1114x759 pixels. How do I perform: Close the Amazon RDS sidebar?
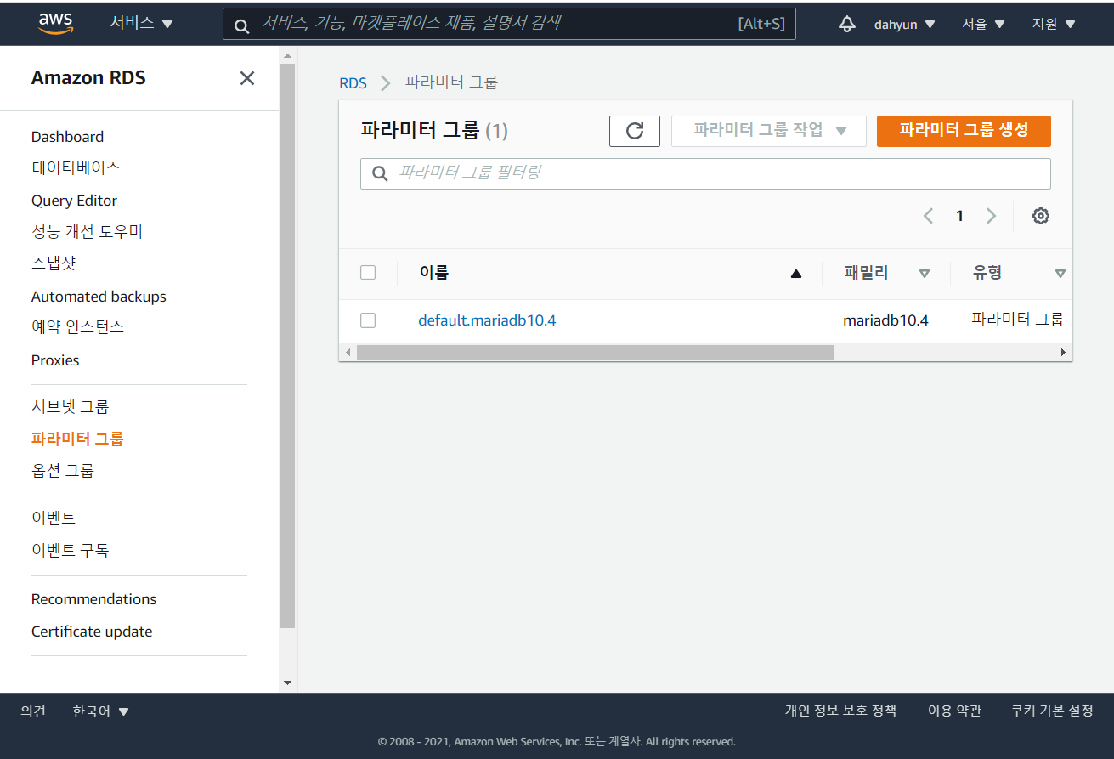[247, 78]
